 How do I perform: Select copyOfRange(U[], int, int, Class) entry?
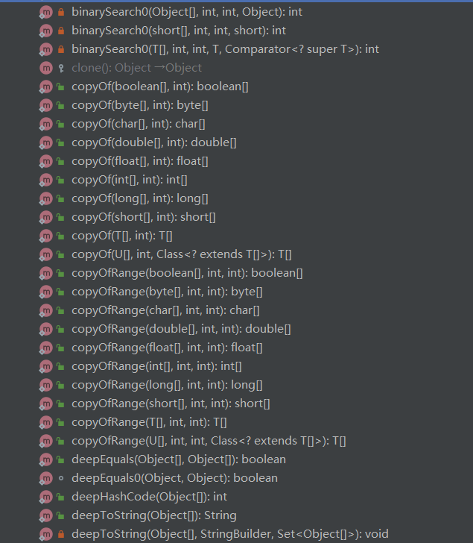tap(209, 441)
